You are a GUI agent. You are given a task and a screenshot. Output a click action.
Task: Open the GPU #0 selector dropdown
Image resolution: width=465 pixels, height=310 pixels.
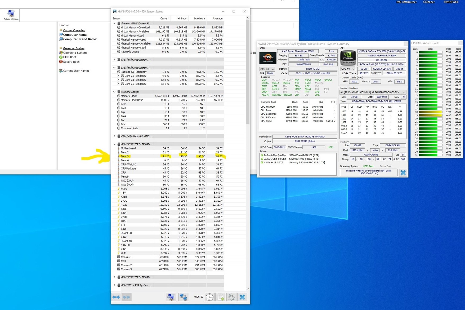tap(348, 69)
